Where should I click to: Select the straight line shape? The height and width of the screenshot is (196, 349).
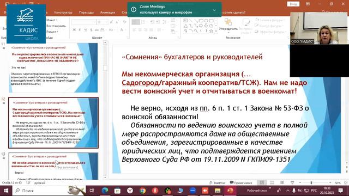[191, 21]
